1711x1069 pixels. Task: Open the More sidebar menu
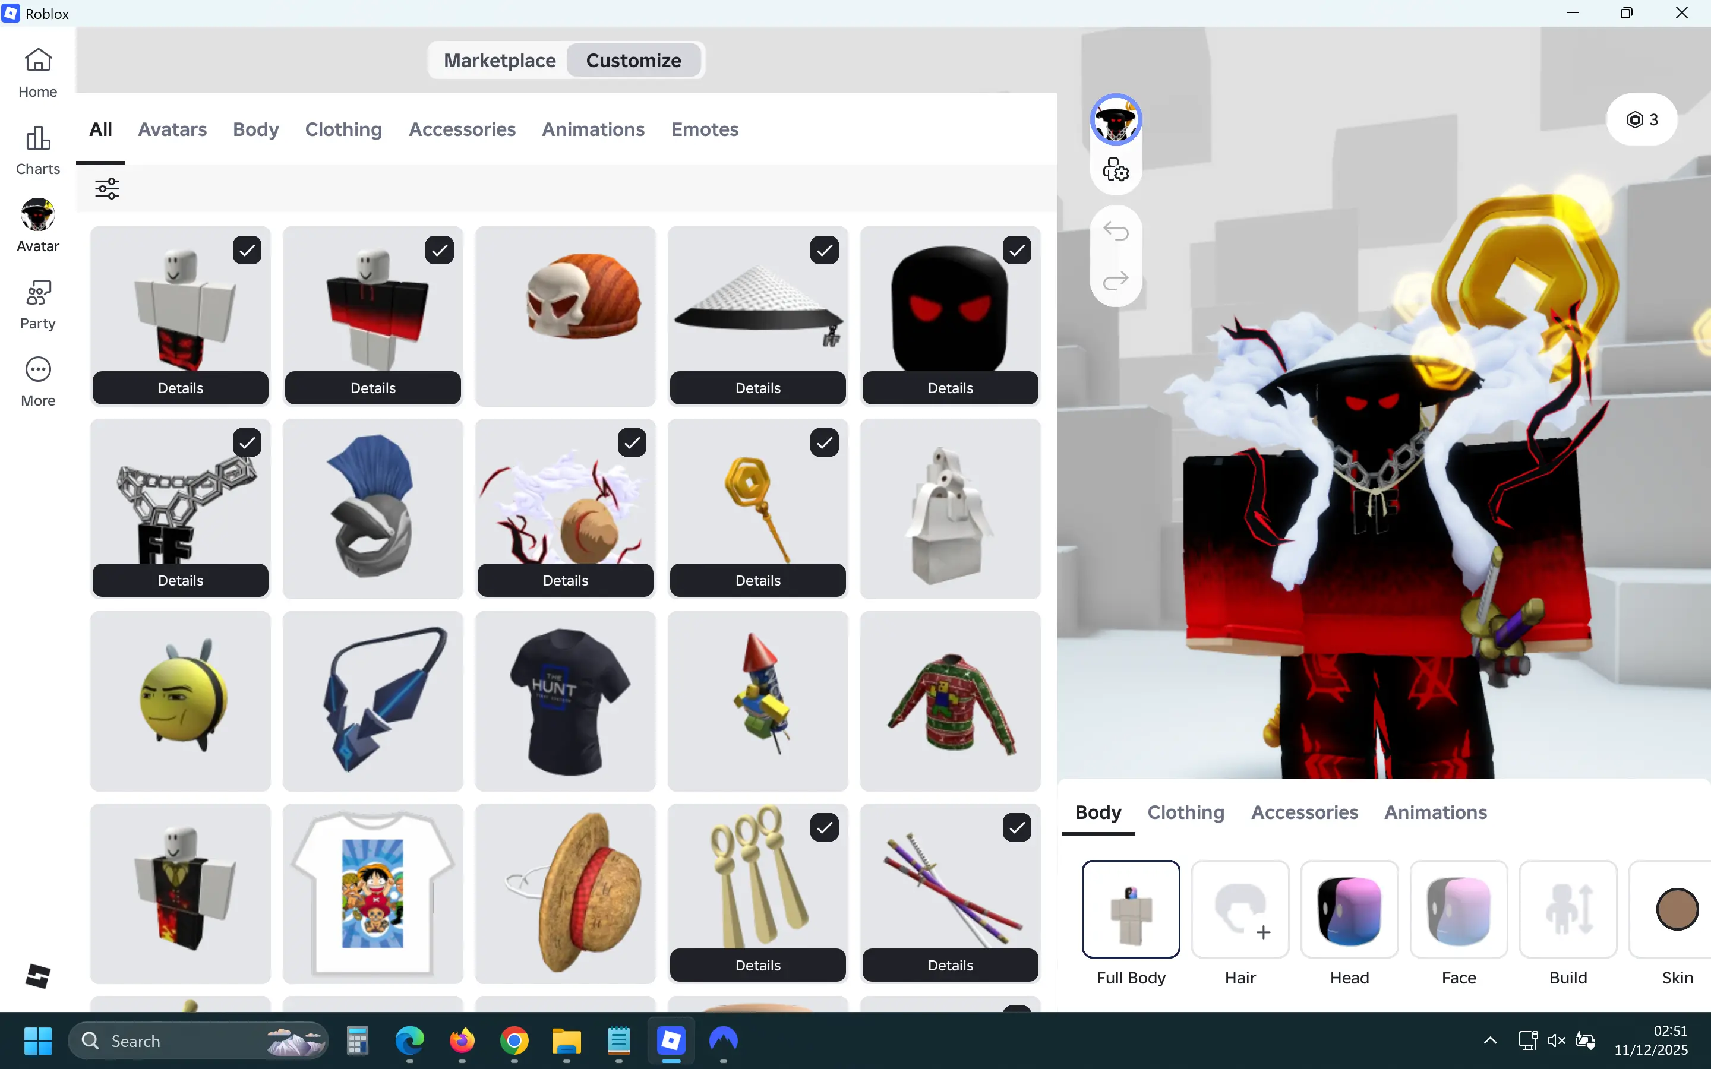(38, 381)
